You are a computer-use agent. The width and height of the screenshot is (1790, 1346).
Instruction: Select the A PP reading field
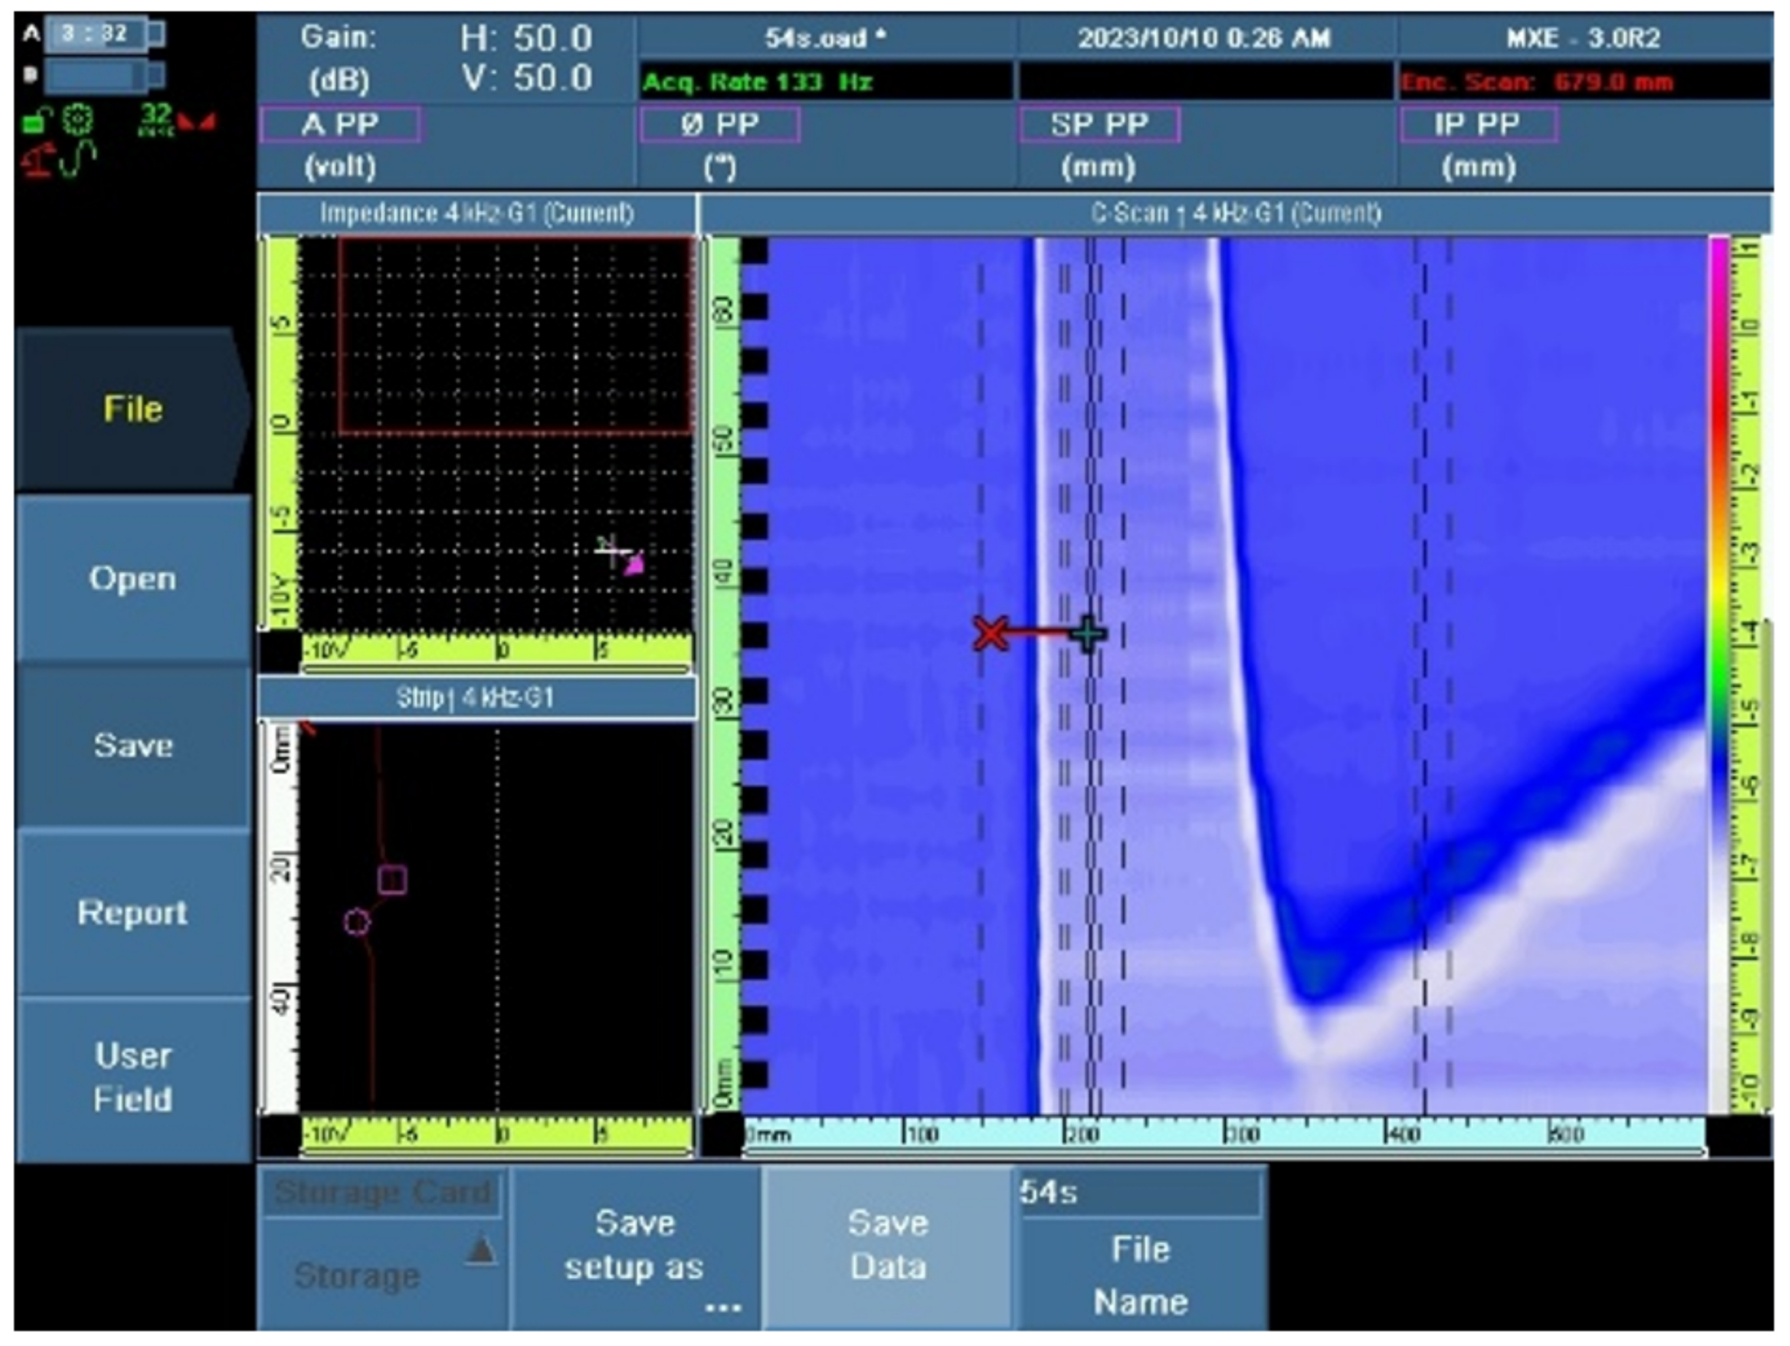coord(340,125)
